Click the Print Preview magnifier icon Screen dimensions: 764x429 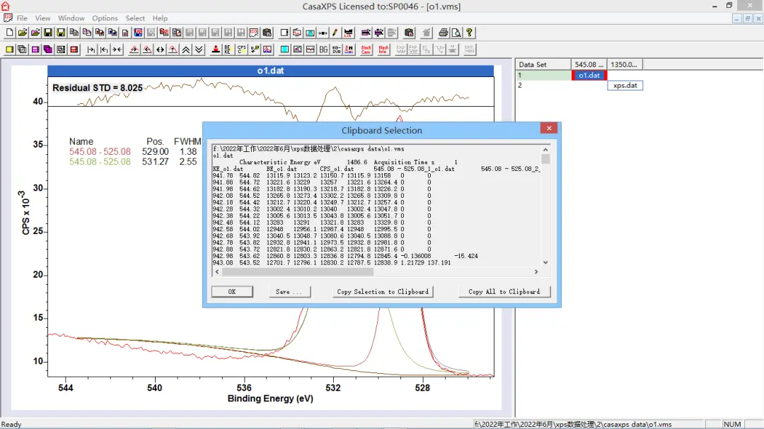(456, 33)
